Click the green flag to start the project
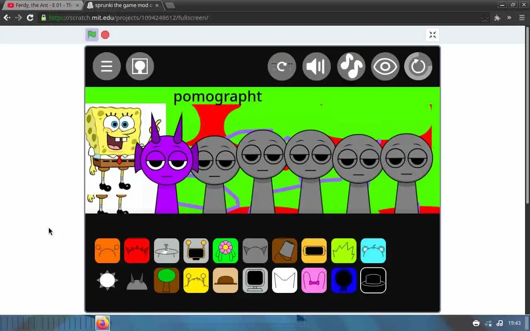Image resolution: width=530 pixels, height=331 pixels. tap(92, 35)
